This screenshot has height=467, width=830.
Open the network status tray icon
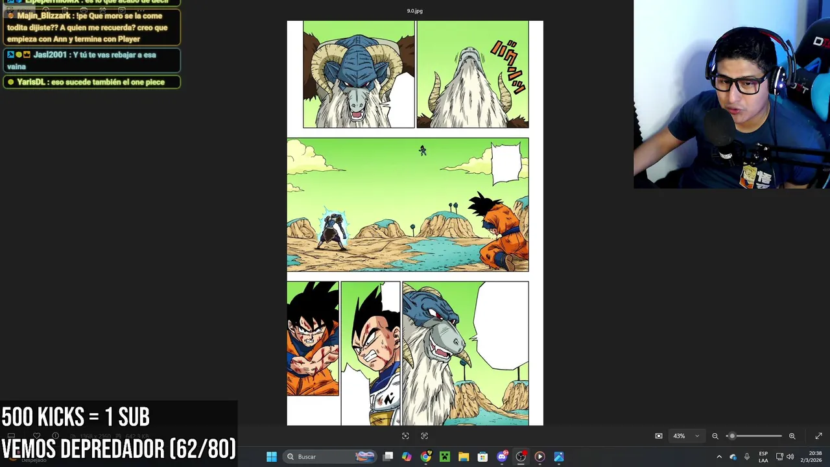point(779,457)
